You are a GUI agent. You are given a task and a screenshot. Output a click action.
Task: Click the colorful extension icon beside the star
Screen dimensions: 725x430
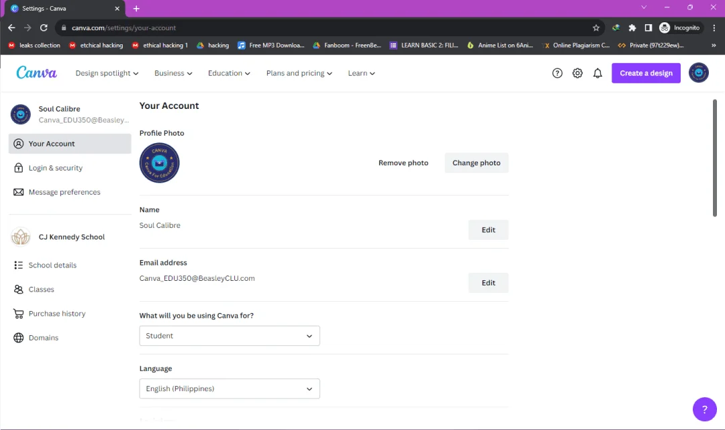click(616, 28)
